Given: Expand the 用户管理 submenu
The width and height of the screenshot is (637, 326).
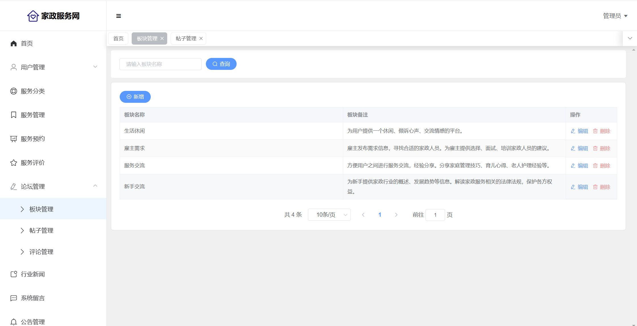Looking at the screenshot, I should pyautogui.click(x=95, y=67).
